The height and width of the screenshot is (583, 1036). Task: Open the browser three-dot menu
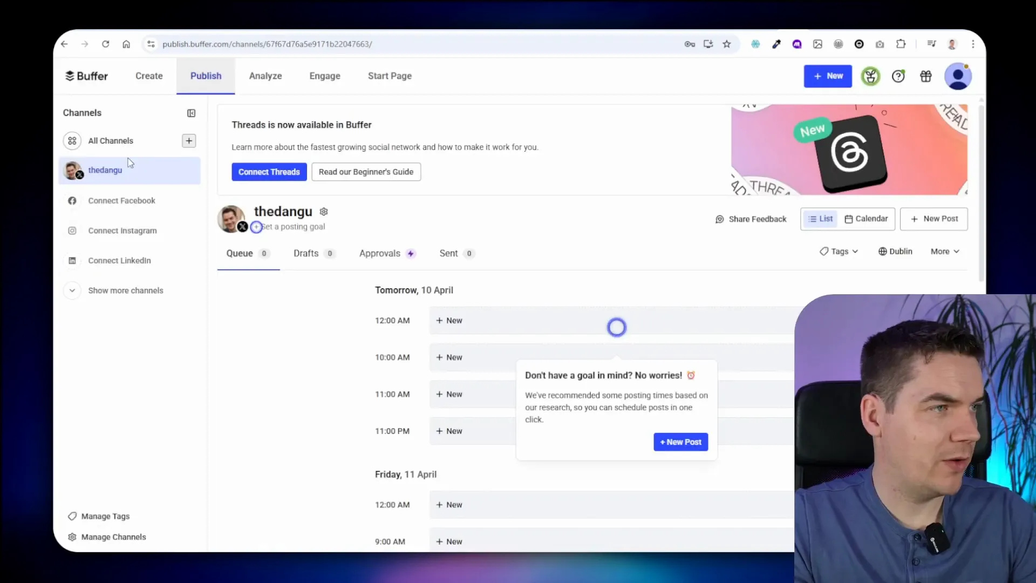click(x=973, y=44)
